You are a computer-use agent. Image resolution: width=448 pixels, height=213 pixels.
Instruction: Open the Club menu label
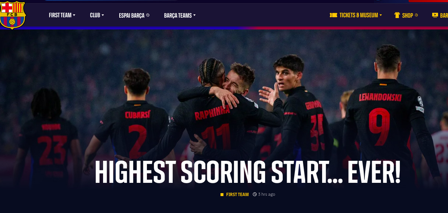(x=95, y=15)
